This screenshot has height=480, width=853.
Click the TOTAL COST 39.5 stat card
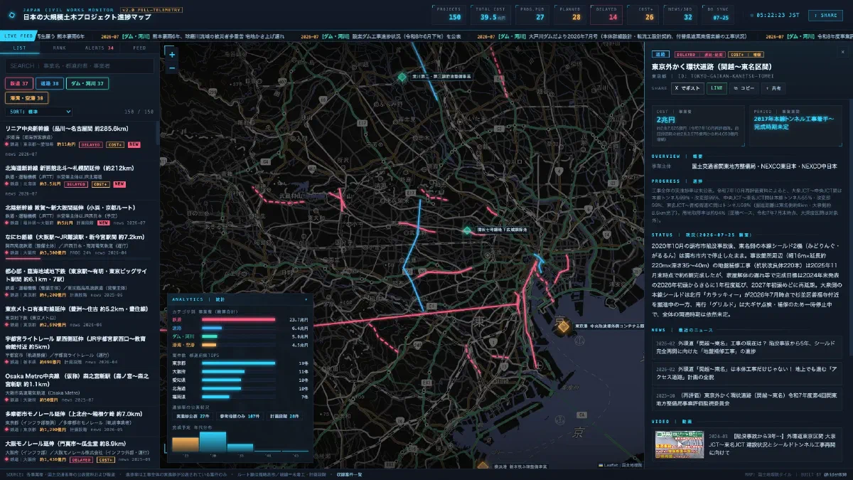(492, 14)
